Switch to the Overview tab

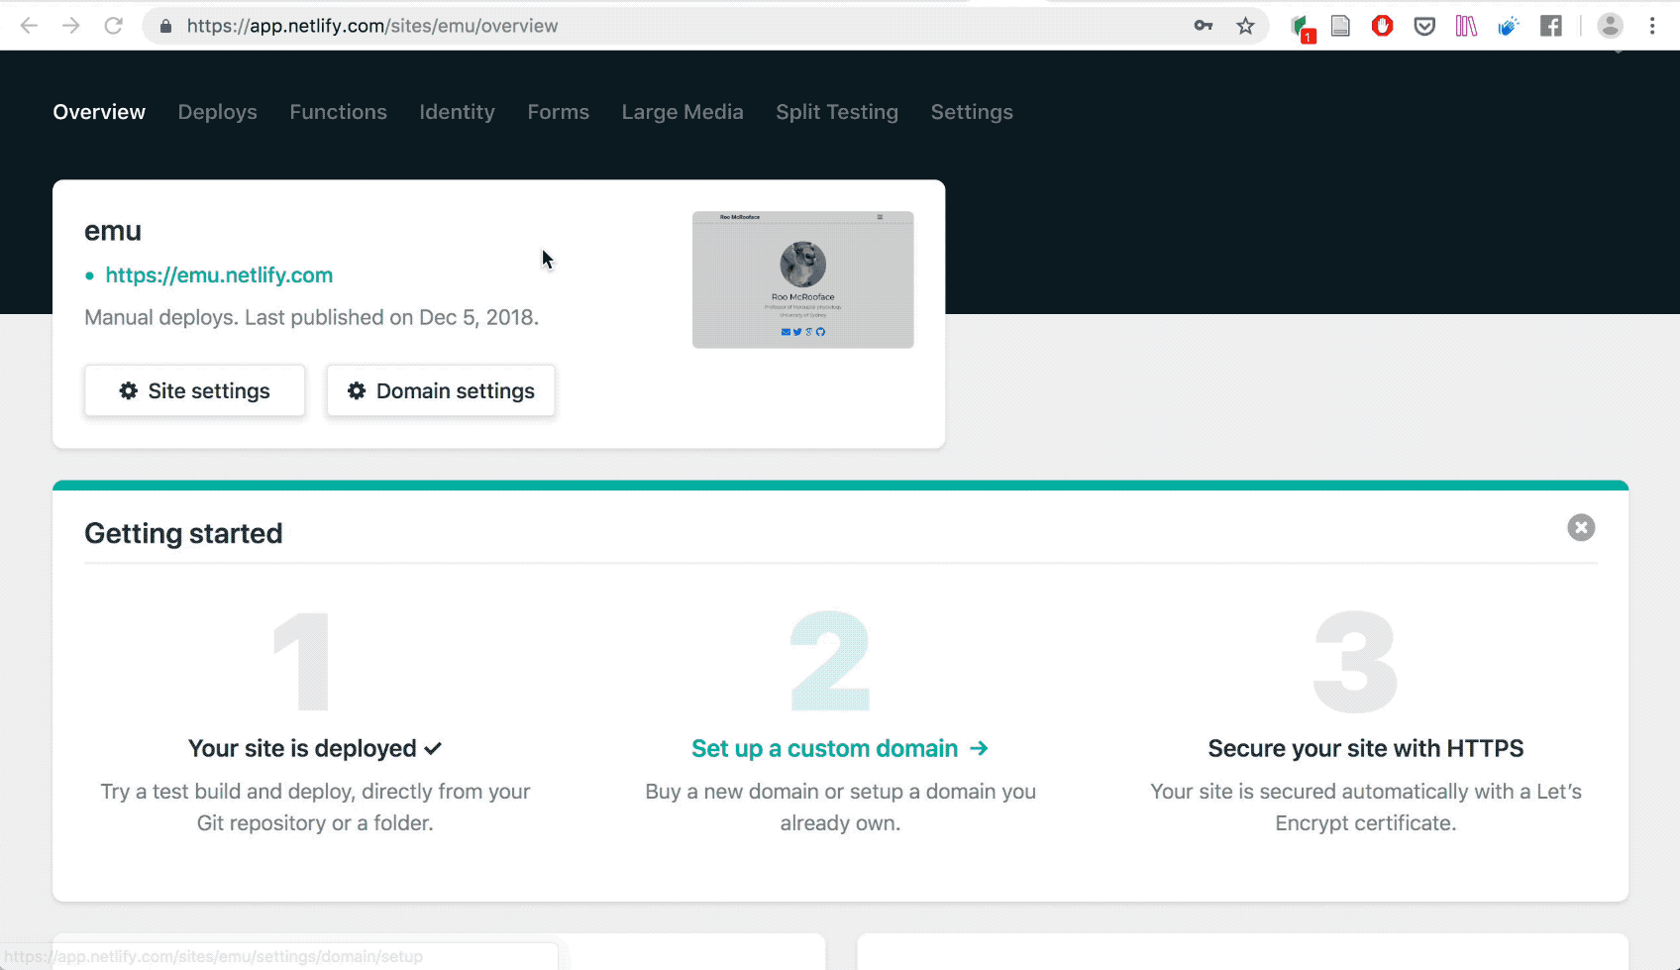click(x=99, y=112)
